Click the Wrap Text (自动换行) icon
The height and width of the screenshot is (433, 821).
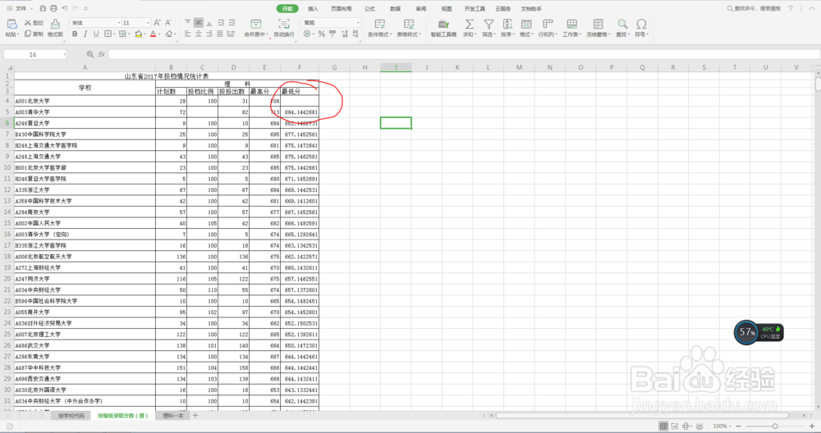click(284, 24)
